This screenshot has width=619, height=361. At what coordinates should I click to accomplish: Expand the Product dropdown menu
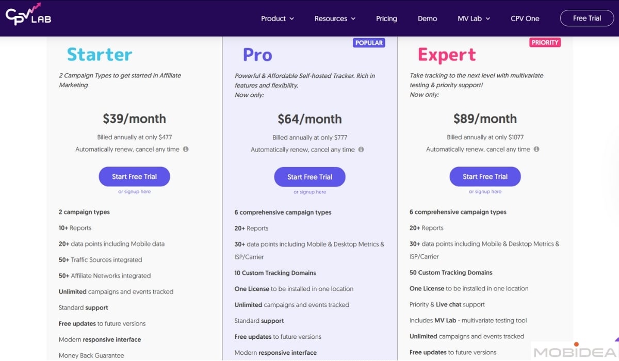click(x=278, y=18)
